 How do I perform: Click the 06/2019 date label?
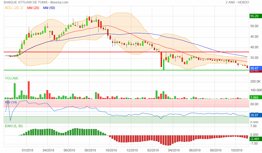click(195, 150)
